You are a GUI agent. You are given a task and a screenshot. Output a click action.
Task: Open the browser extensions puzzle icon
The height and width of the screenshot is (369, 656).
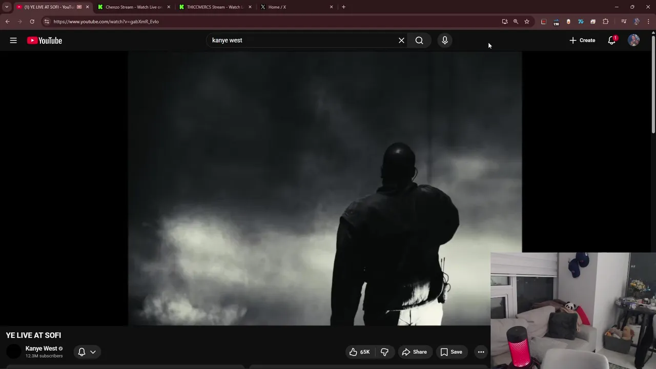click(605, 22)
